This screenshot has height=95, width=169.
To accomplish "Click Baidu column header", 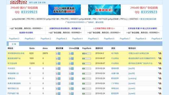I will pyautogui.click(x=32, y=48).
